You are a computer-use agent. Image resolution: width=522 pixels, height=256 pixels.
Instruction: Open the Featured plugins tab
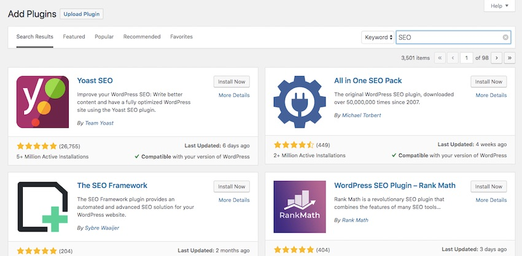(74, 37)
